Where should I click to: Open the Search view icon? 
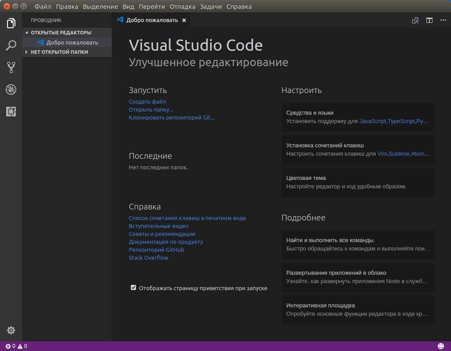coord(11,45)
